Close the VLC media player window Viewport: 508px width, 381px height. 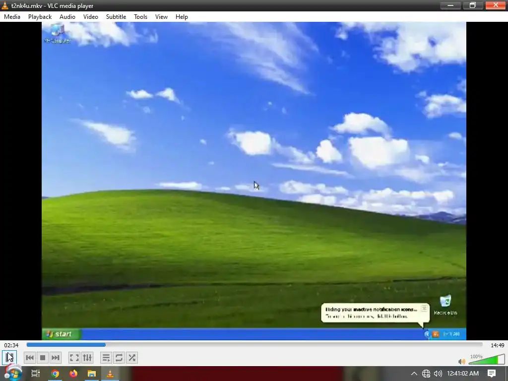[496, 5]
